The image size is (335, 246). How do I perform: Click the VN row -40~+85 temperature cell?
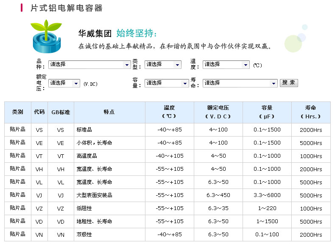click(170, 235)
